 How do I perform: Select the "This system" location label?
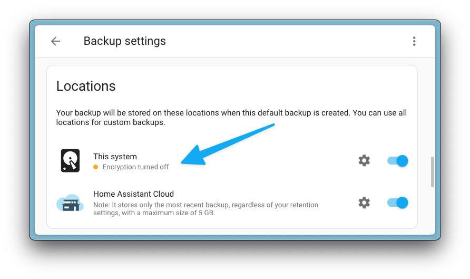pyautogui.click(x=115, y=157)
